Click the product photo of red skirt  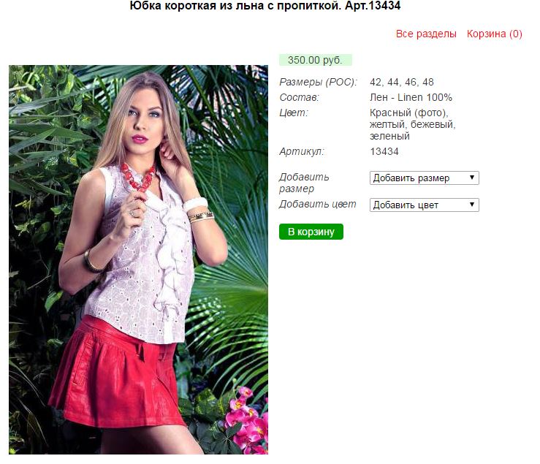pyautogui.click(x=138, y=259)
